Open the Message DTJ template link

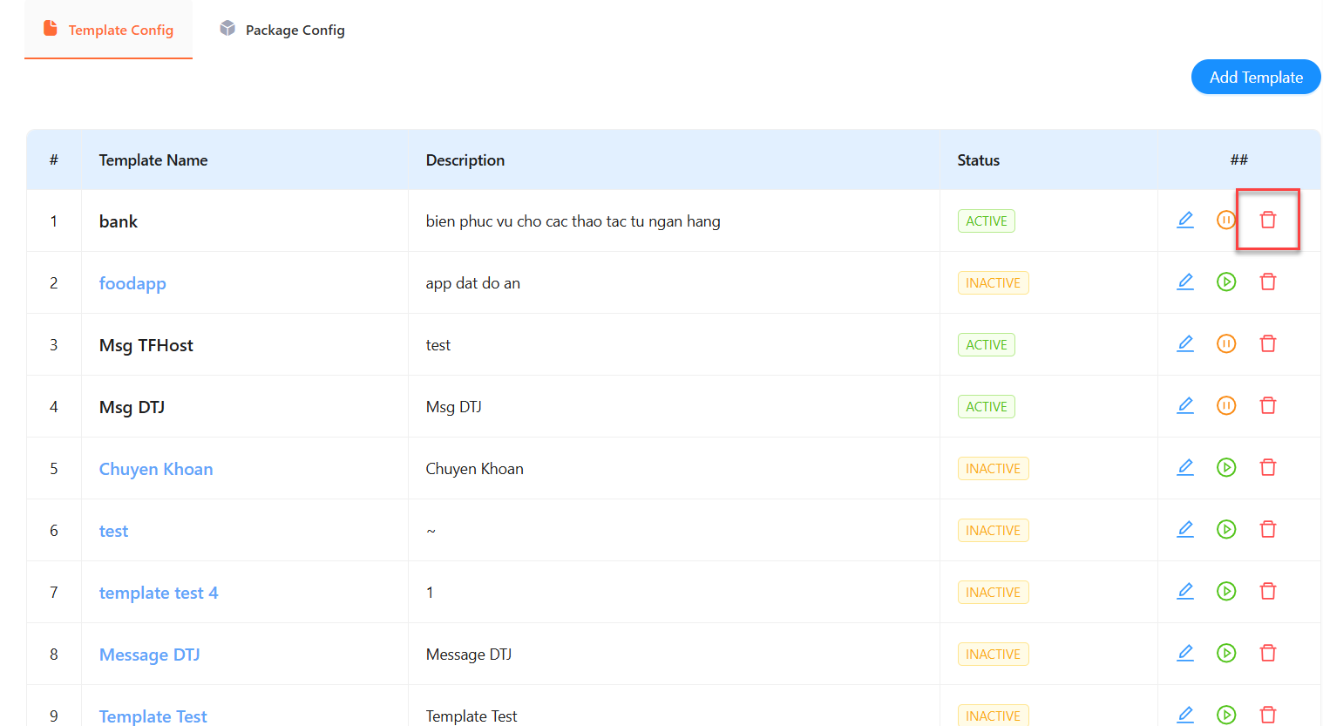pos(150,655)
